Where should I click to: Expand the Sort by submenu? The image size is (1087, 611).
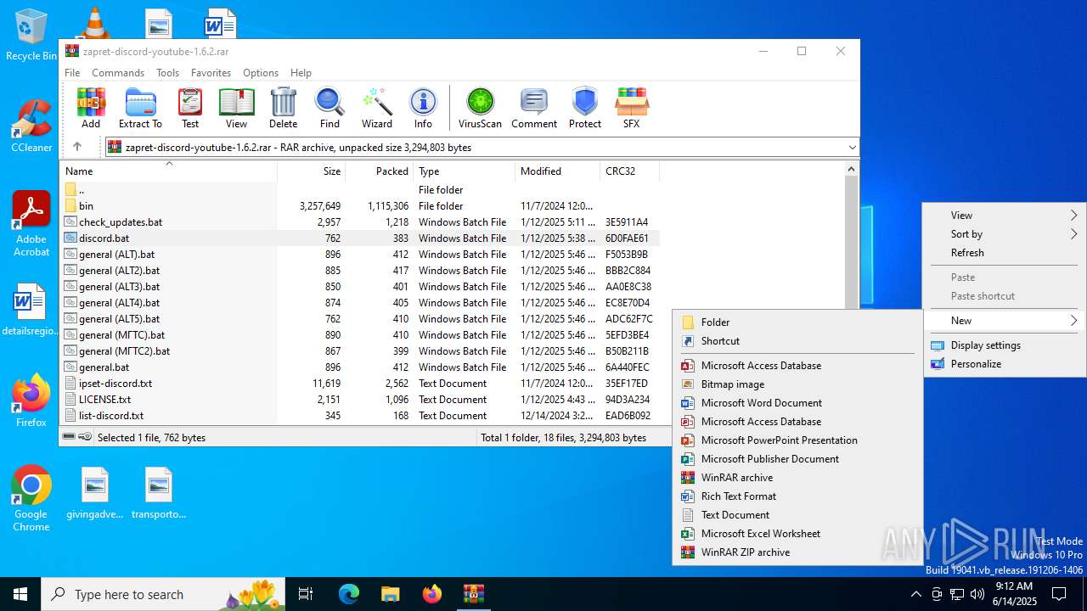click(1005, 234)
